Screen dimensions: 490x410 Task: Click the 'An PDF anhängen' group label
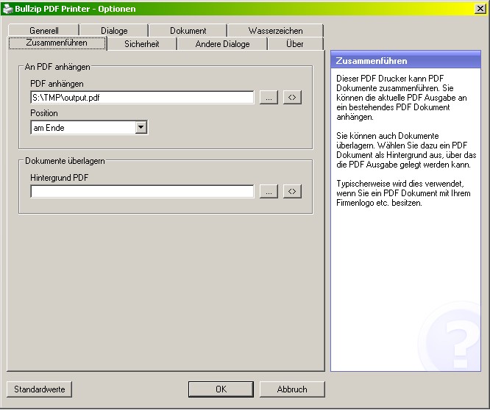pyautogui.click(x=57, y=67)
